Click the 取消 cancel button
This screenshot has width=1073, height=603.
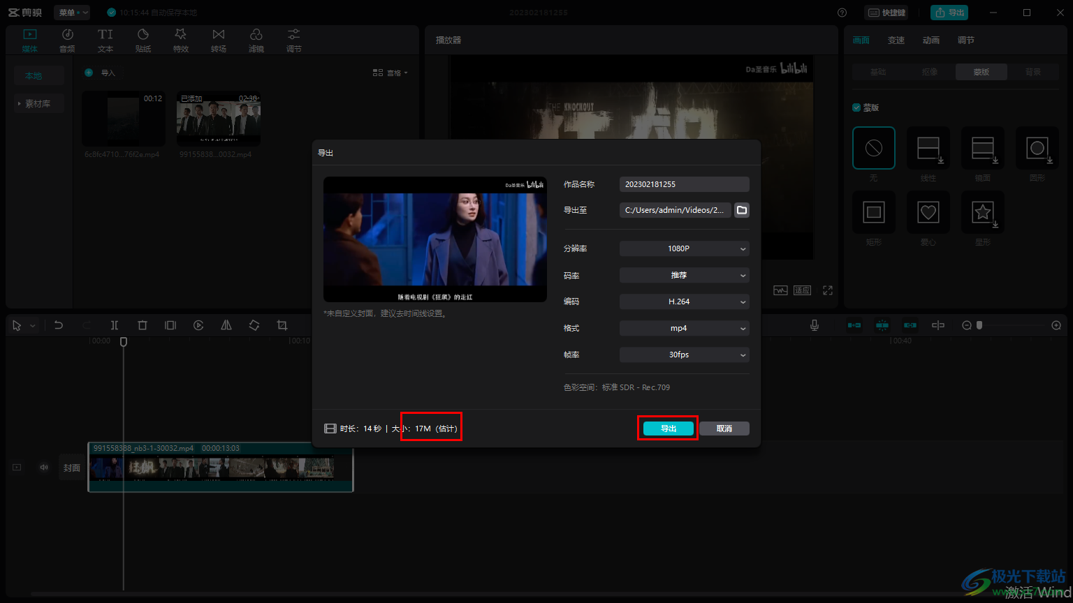724,429
